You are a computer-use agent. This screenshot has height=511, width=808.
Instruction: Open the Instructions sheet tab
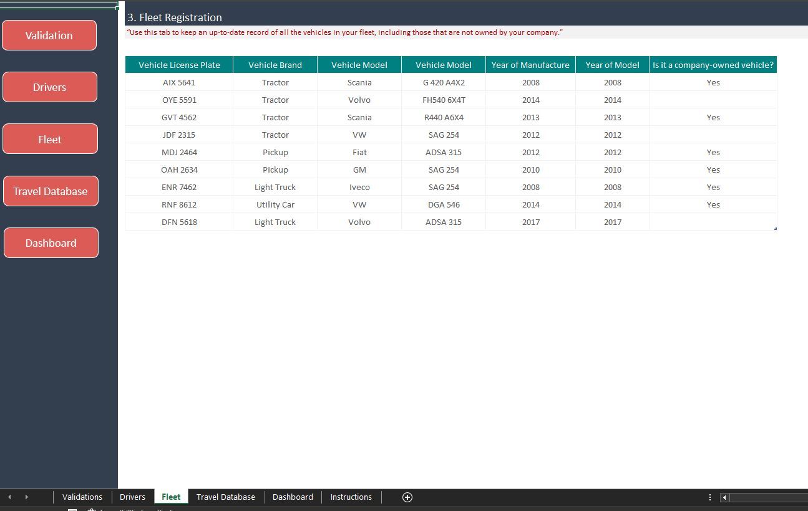click(x=351, y=497)
